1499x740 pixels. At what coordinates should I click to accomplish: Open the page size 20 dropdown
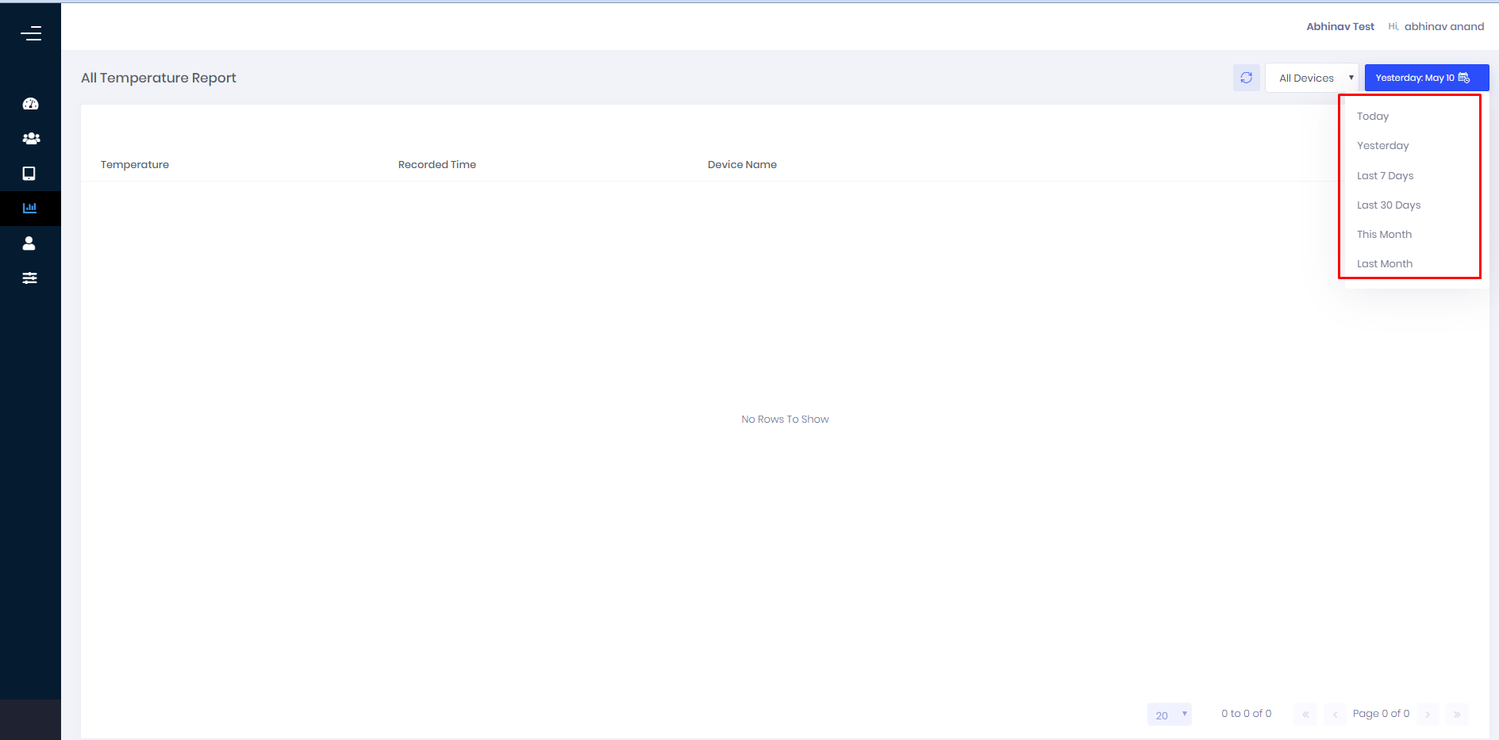1170,715
